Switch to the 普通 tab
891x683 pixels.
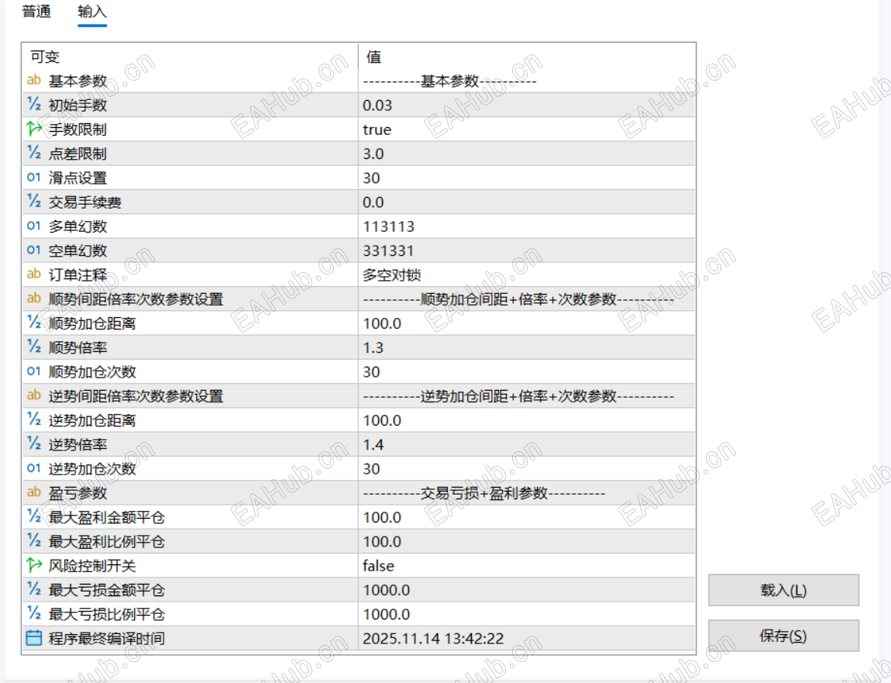[36, 12]
